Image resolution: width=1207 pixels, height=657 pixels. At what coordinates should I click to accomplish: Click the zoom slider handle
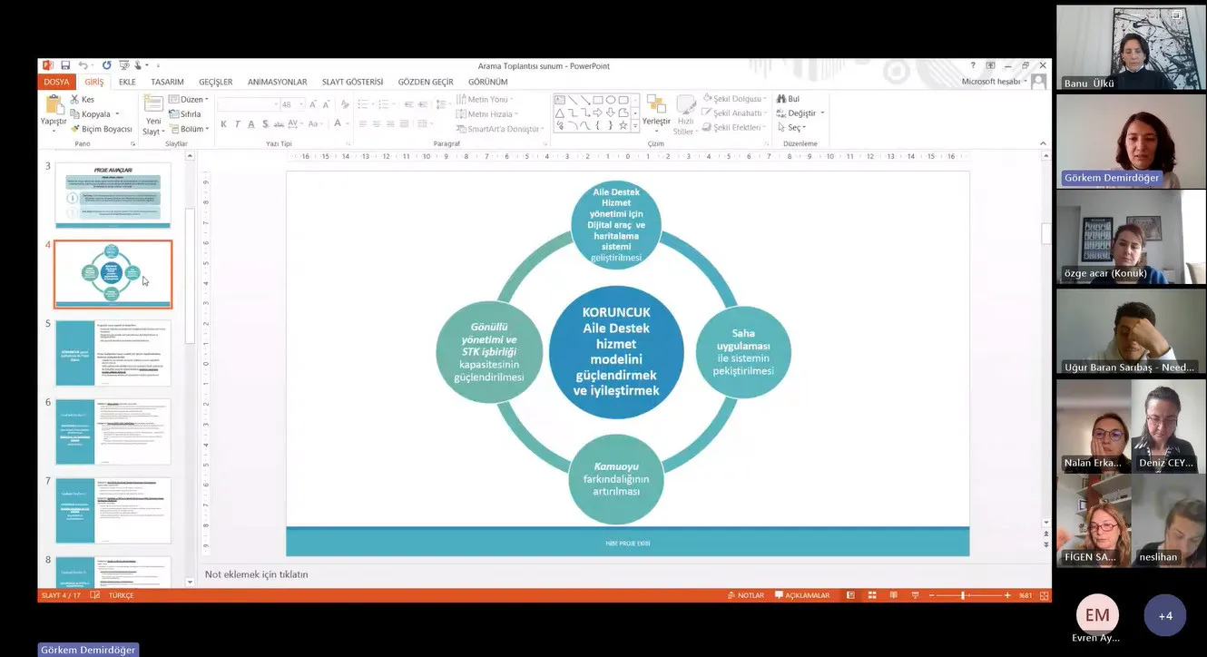coord(963,595)
